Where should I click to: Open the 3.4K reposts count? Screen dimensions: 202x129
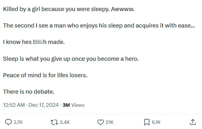pos(65,122)
